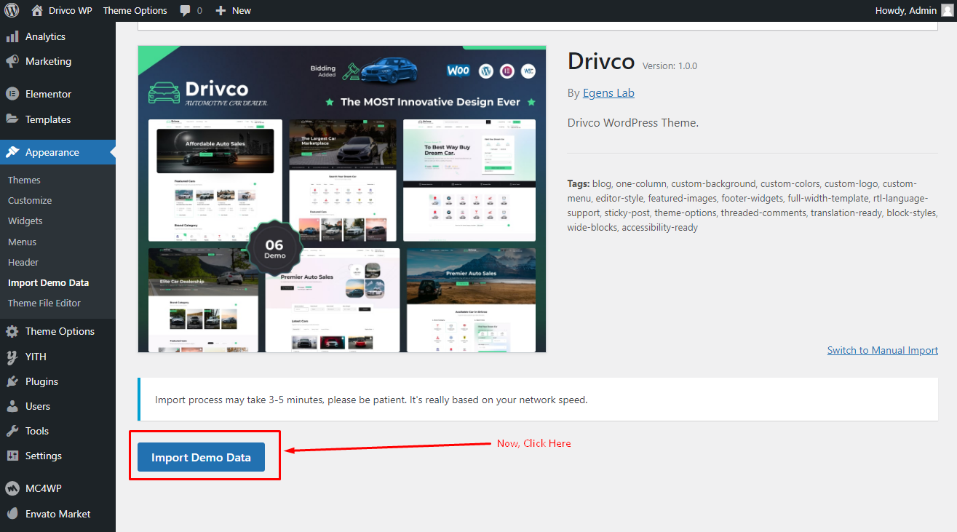Image resolution: width=957 pixels, height=532 pixels.
Task: Click the plus icon beside New
Action: pos(221,10)
